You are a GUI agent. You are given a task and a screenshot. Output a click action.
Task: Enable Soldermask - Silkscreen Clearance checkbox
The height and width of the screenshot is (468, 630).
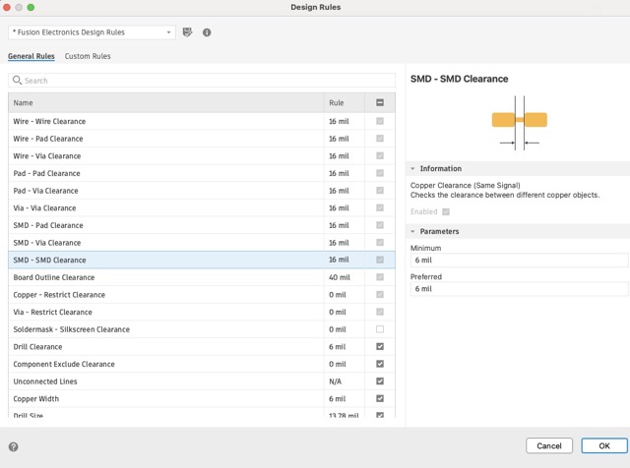[380, 329]
